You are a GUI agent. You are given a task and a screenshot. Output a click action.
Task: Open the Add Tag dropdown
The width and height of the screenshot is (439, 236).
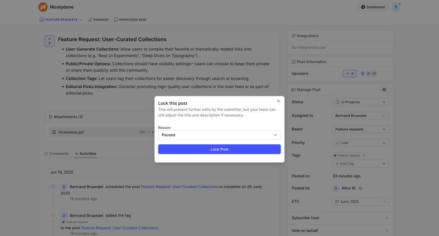[360, 163]
